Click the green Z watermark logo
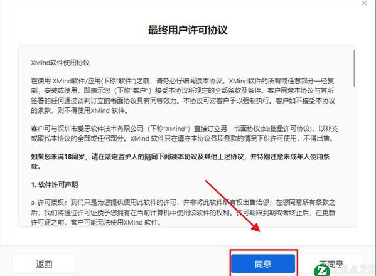The width and height of the screenshot is (376, 276). point(322,270)
